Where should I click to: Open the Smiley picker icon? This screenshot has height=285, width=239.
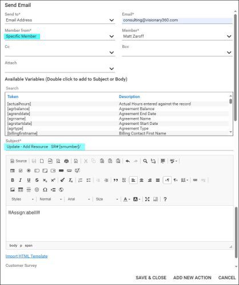click(x=37, y=190)
